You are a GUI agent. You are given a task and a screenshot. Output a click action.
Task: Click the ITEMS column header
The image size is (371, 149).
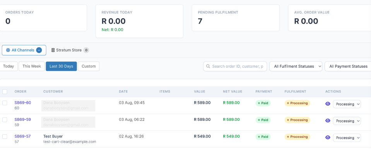tap(165, 91)
